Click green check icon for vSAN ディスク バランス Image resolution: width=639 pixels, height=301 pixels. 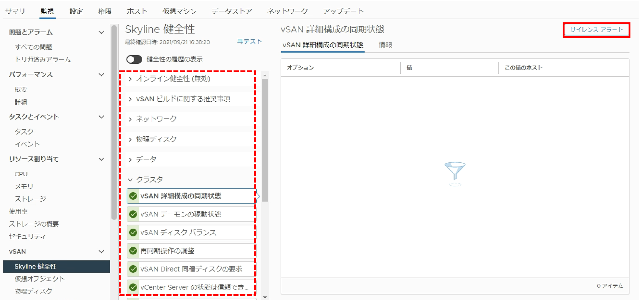coord(133,232)
